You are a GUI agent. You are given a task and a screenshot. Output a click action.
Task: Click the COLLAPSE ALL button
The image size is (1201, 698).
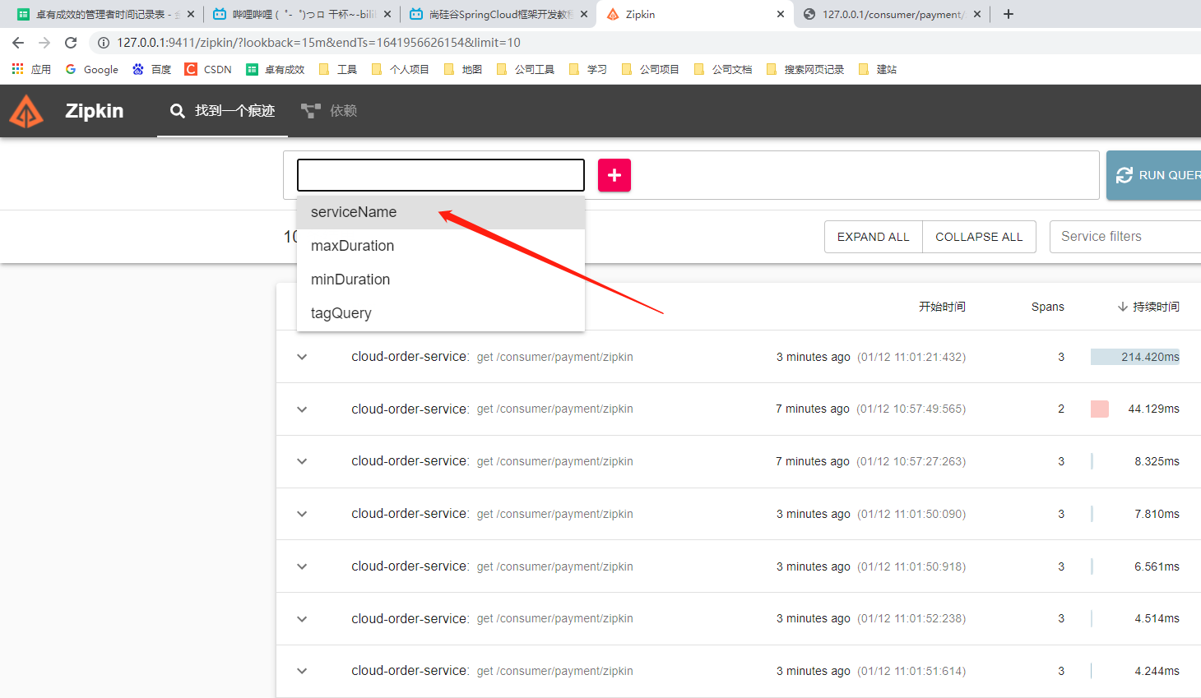coord(979,237)
